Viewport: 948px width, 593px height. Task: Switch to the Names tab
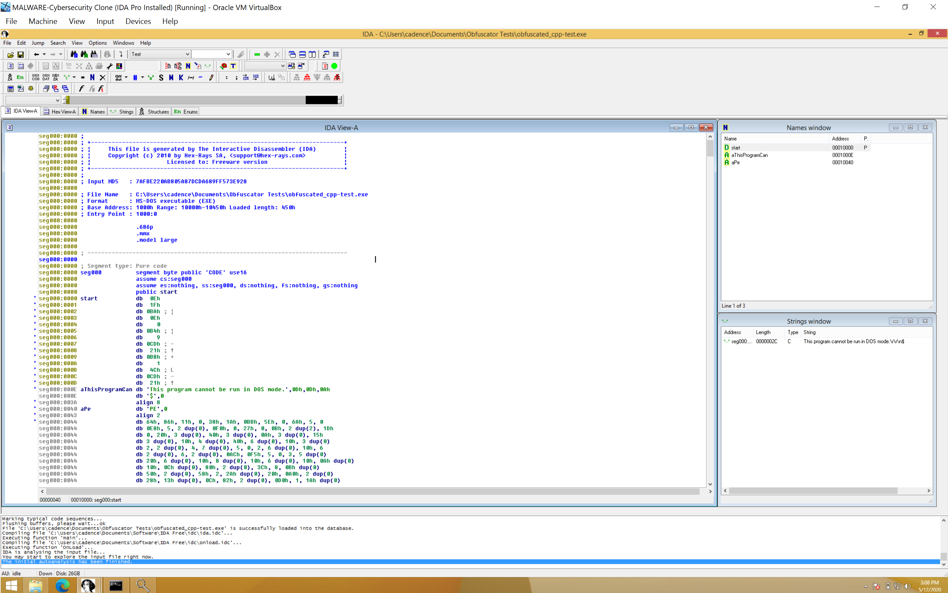[x=93, y=111]
